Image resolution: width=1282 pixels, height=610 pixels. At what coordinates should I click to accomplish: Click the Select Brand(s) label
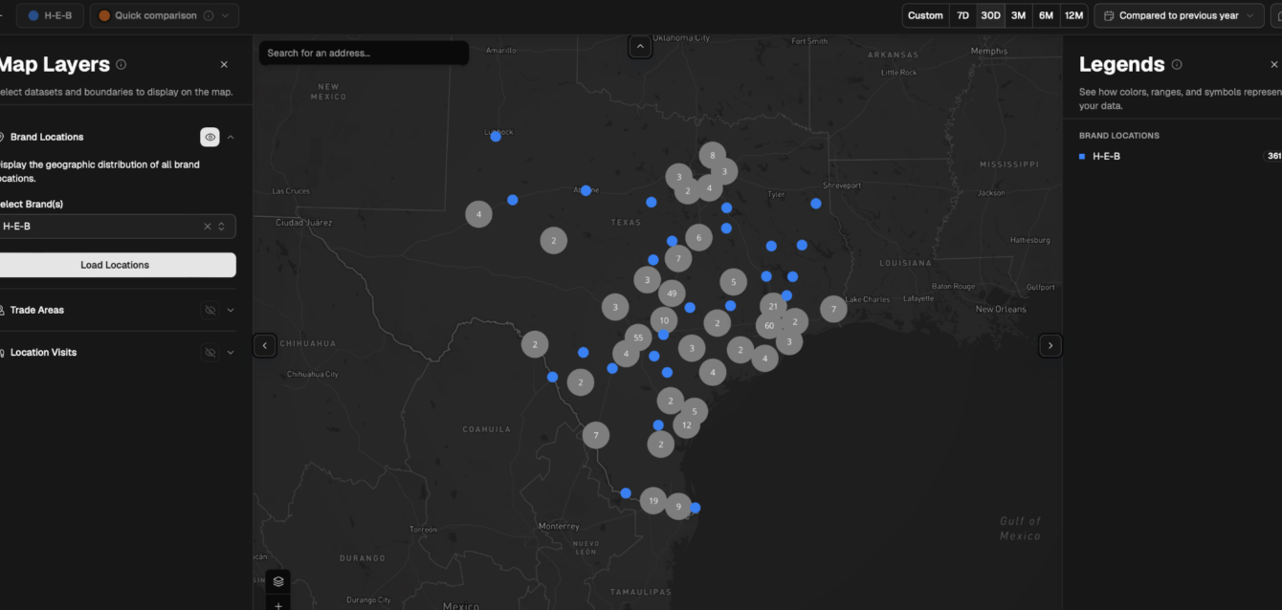[31, 205]
